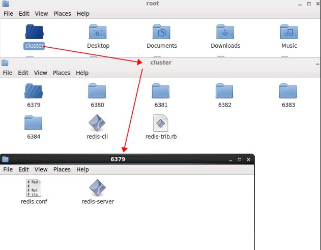The image size is (321, 250).
Task: Open Places menu in root window
Action: (x=63, y=14)
